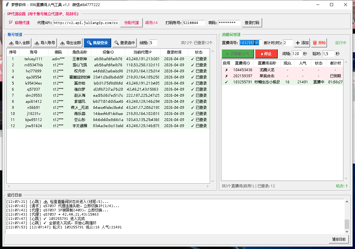Enable room 104453436 in the list

point(227,71)
